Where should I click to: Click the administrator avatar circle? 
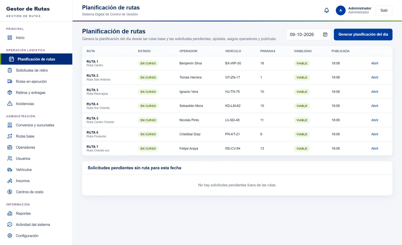(x=341, y=10)
